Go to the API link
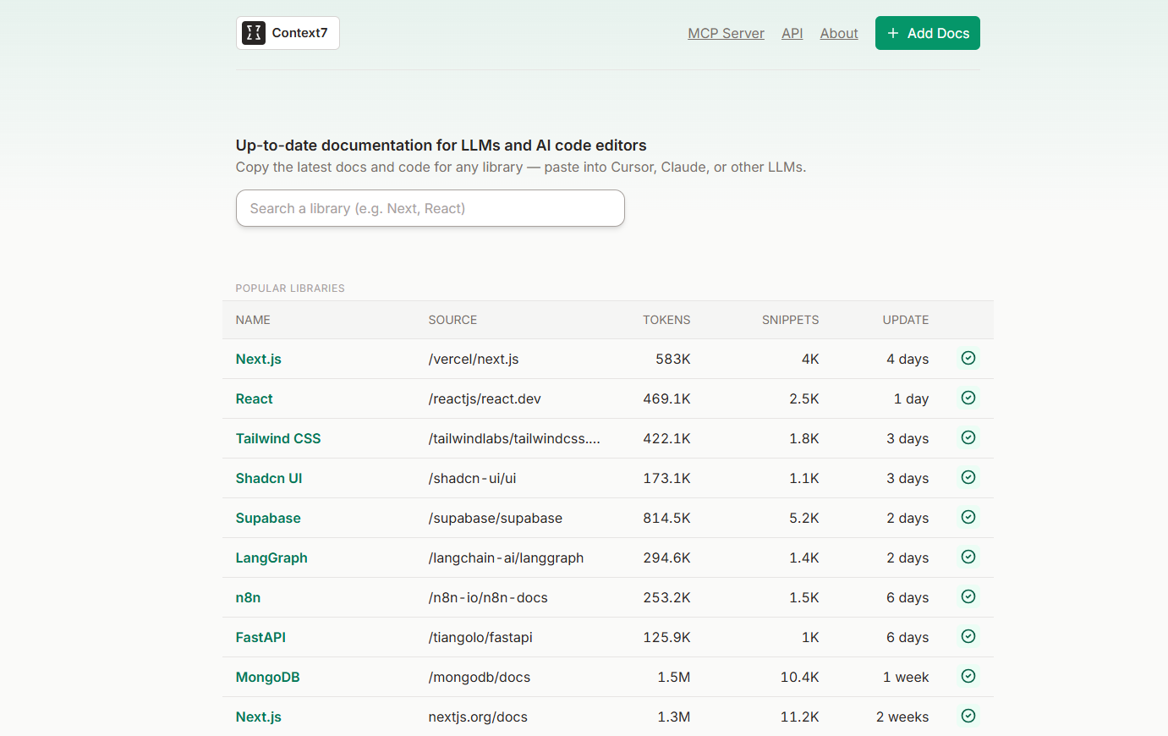The height and width of the screenshot is (736, 1168). [792, 33]
